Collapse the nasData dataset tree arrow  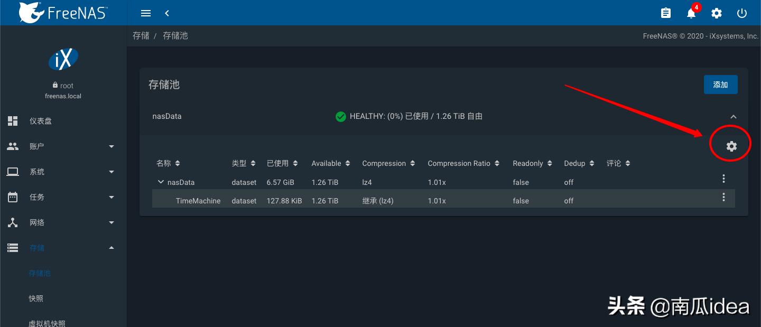click(x=161, y=182)
